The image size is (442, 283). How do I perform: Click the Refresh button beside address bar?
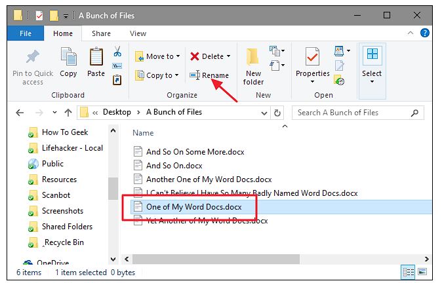tap(277, 113)
